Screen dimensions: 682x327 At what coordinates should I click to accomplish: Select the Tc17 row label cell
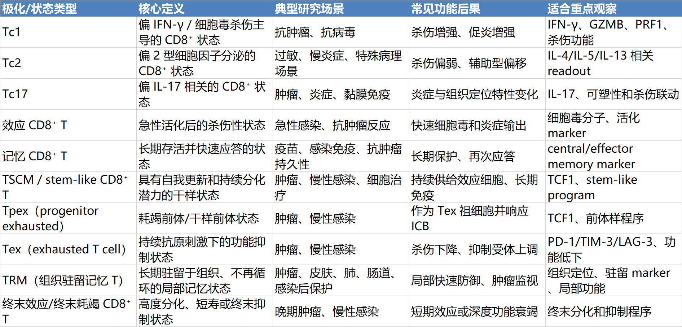click(15, 94)
